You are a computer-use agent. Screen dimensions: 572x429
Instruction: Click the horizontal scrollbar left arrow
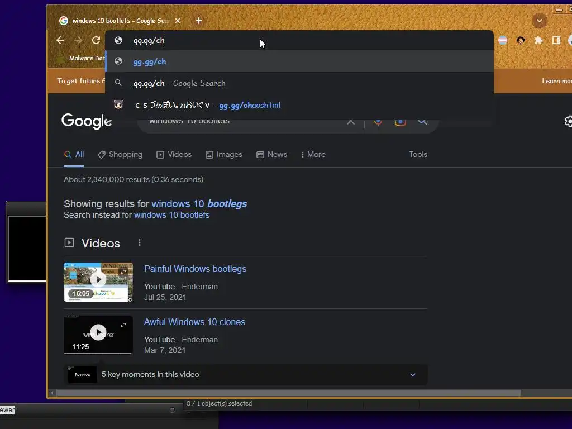tap(52, 393)
